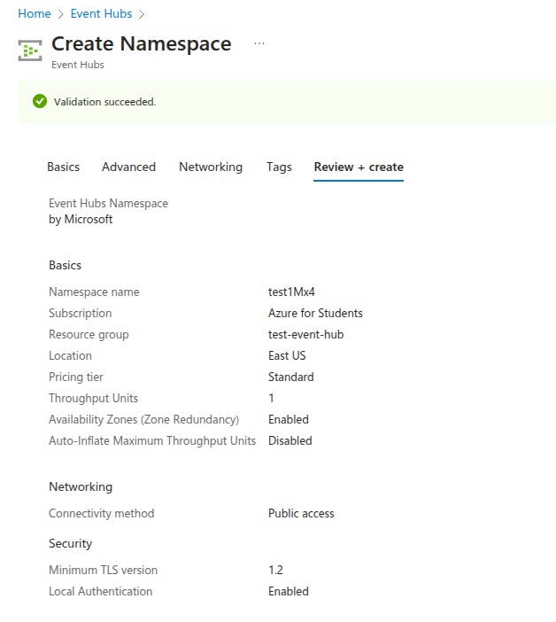Click Local Authentication 'Enabled' value
The image size is (556, 622).
[289, 592]
